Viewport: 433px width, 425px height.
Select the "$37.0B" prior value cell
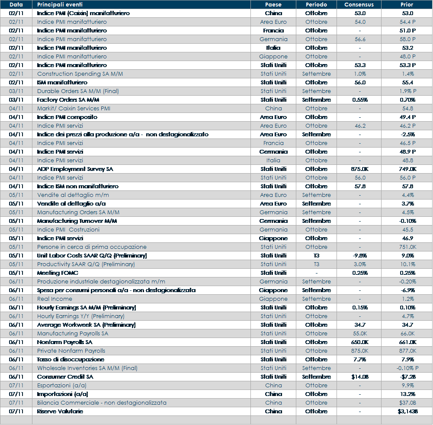407,403
